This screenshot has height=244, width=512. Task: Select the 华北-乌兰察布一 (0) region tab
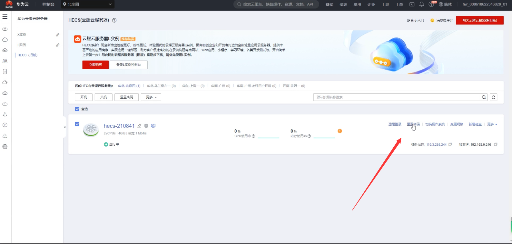pos(161,86)
